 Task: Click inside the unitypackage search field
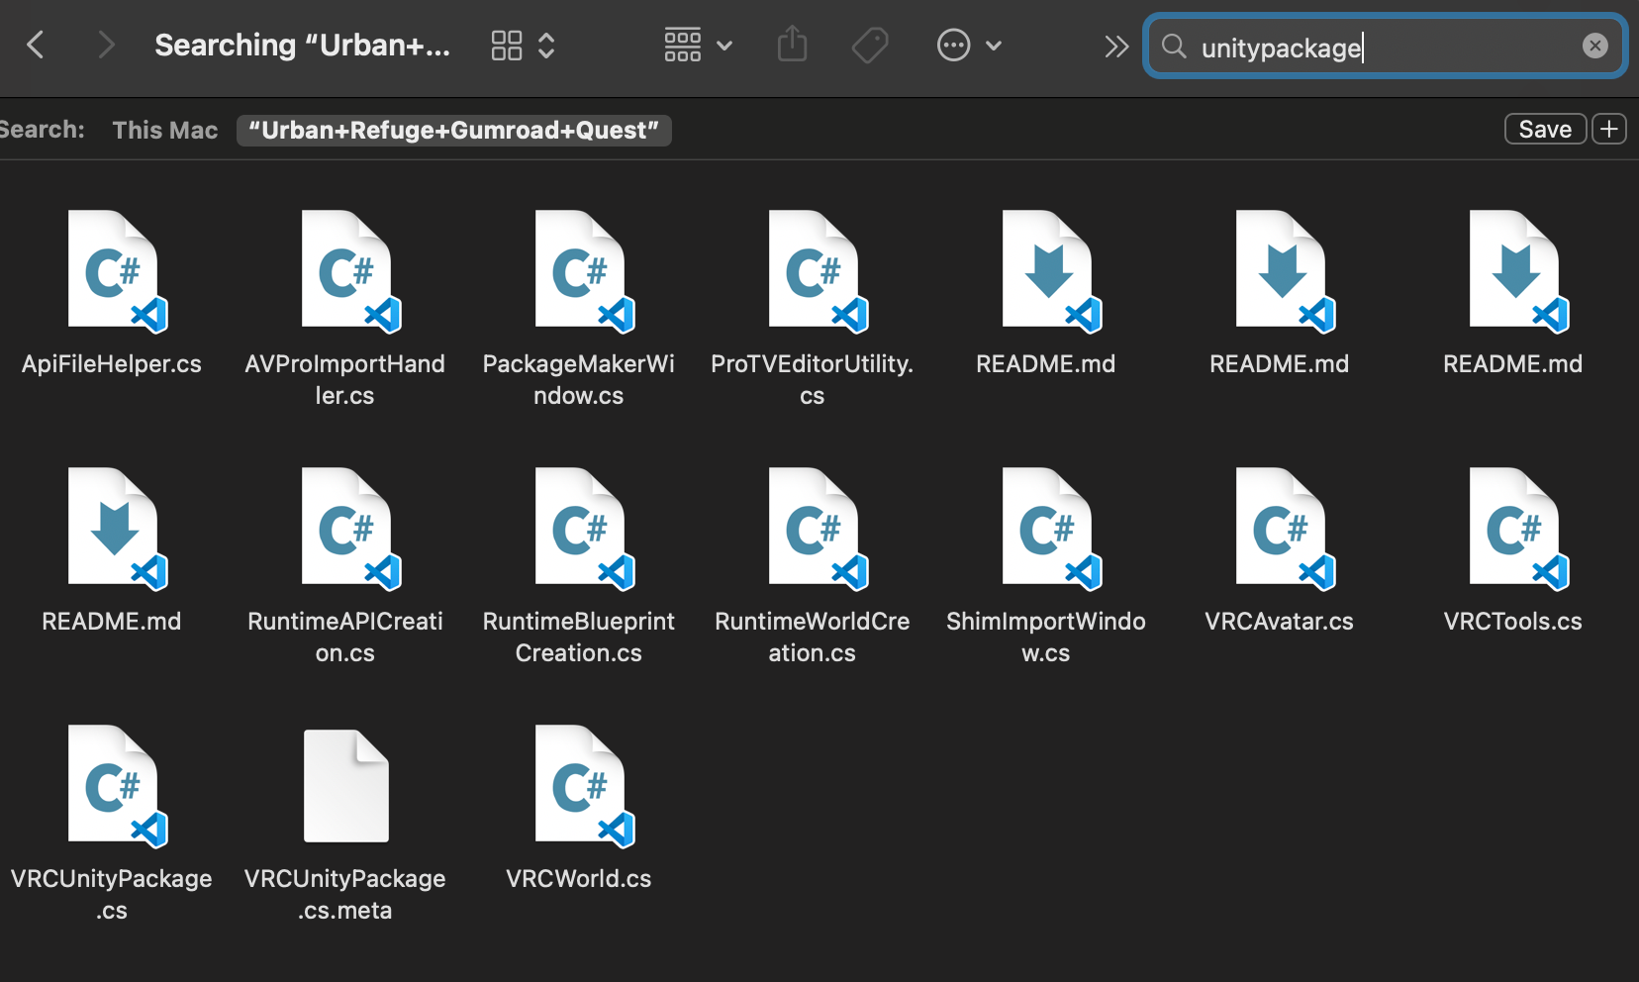[1386, 47]
